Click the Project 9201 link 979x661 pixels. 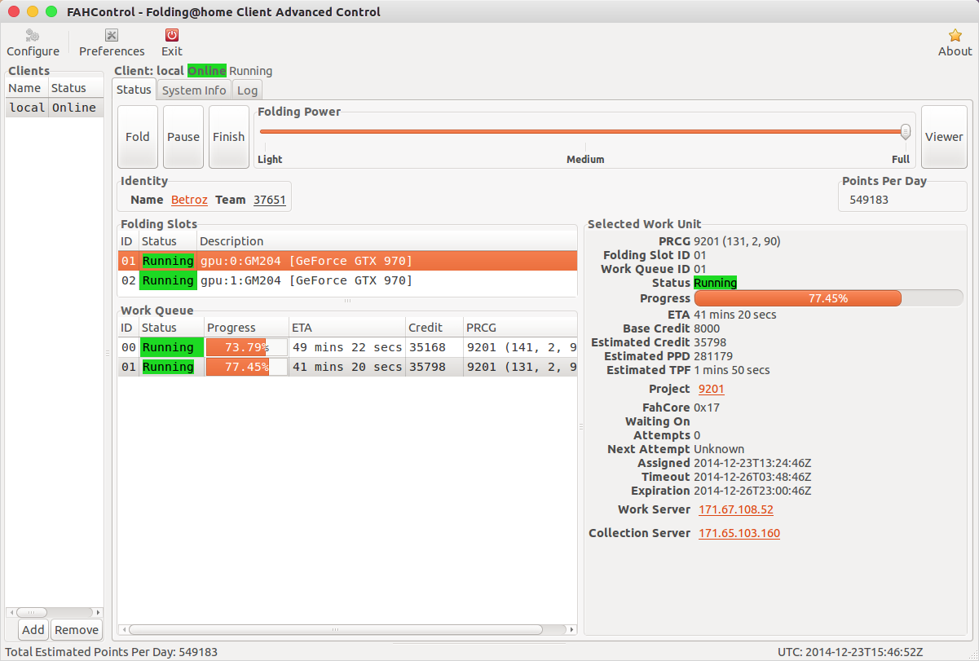tap(712, 389)
